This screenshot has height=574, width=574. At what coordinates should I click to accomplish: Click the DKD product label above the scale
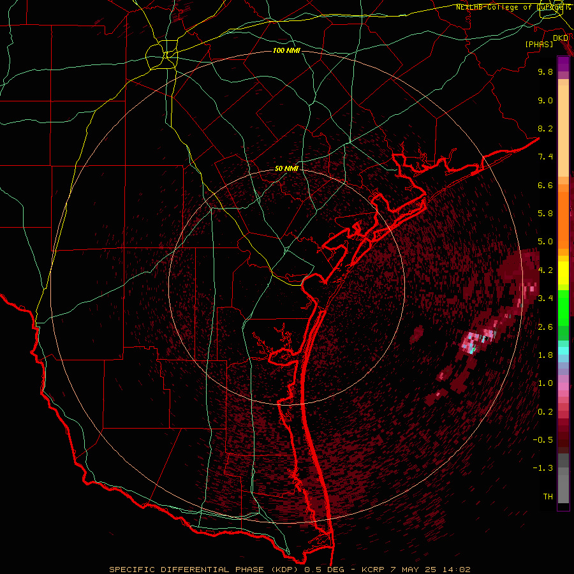coord(561,38)
